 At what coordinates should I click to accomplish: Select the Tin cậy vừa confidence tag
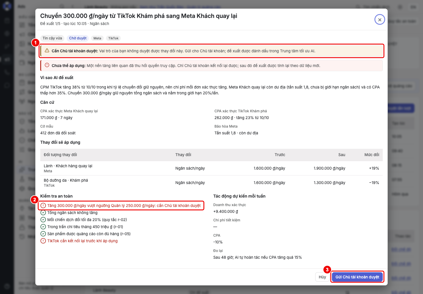point(52,38)
